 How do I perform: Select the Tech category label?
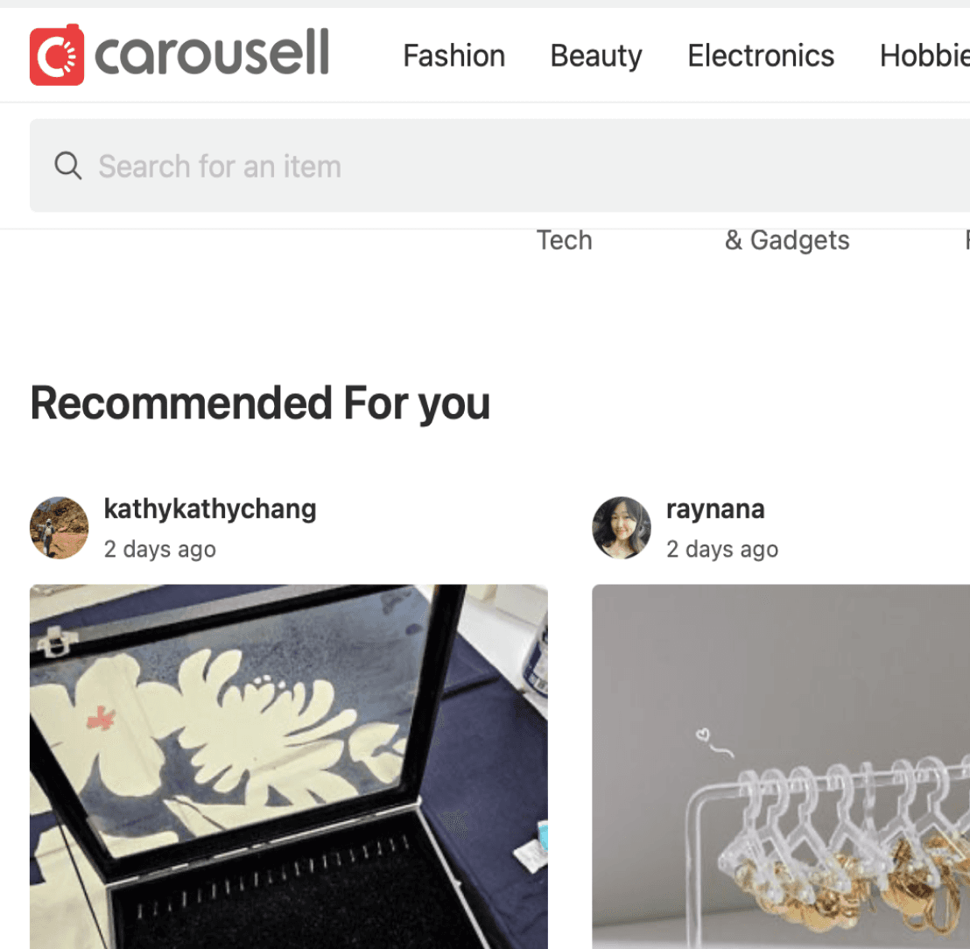[564, 240]
